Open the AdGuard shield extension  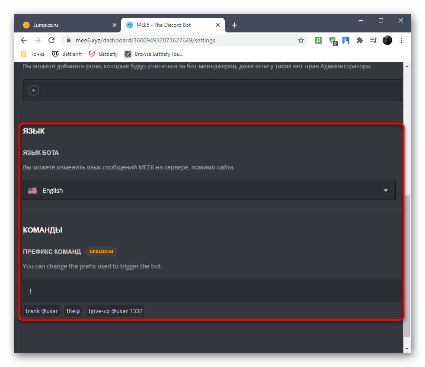point(332,40)
